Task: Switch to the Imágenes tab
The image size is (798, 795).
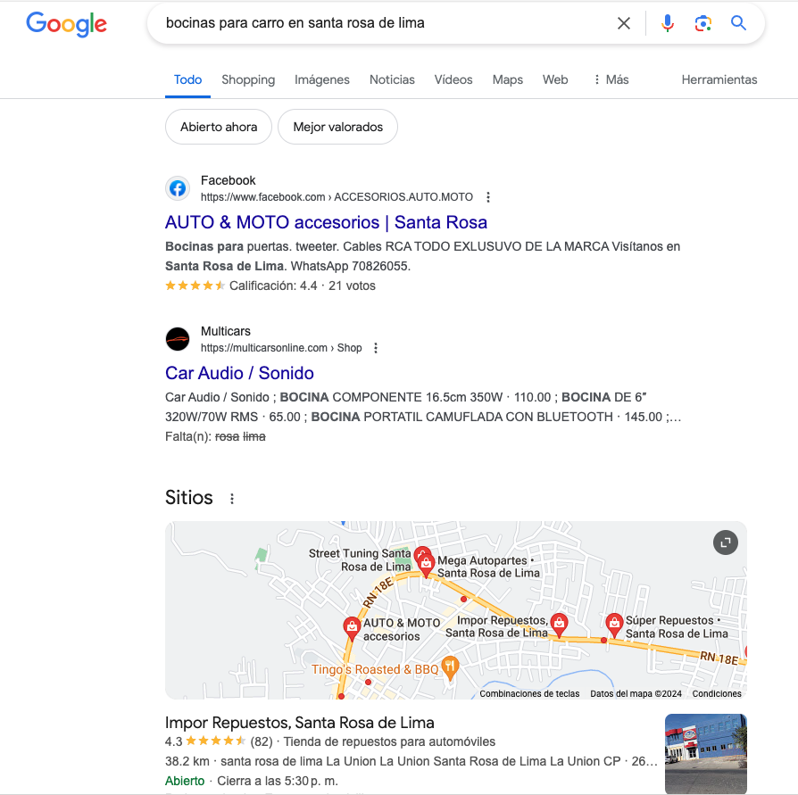Action: pyautogui.click(x=321, y=79)
